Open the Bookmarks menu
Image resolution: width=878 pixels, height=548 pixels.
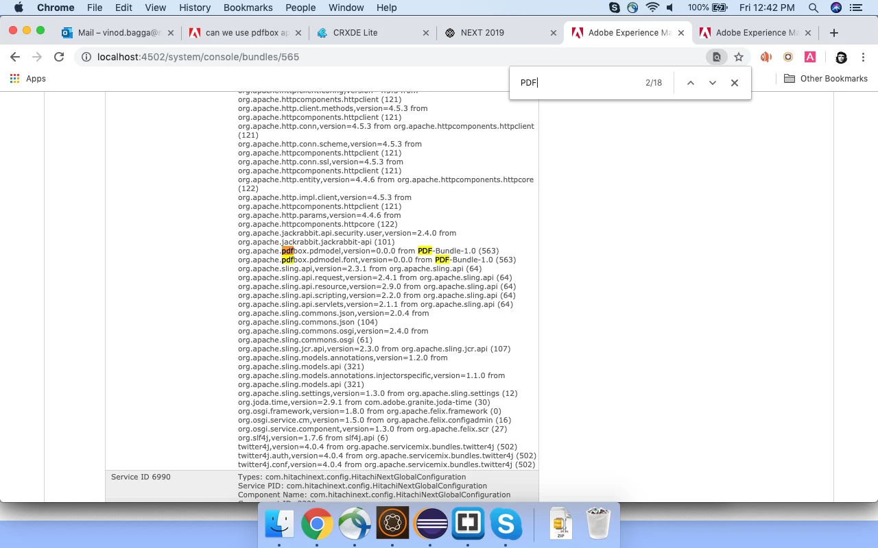248,8
